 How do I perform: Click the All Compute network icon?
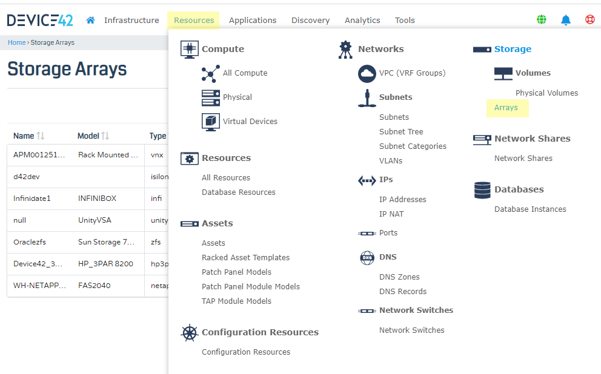[211, 73]
